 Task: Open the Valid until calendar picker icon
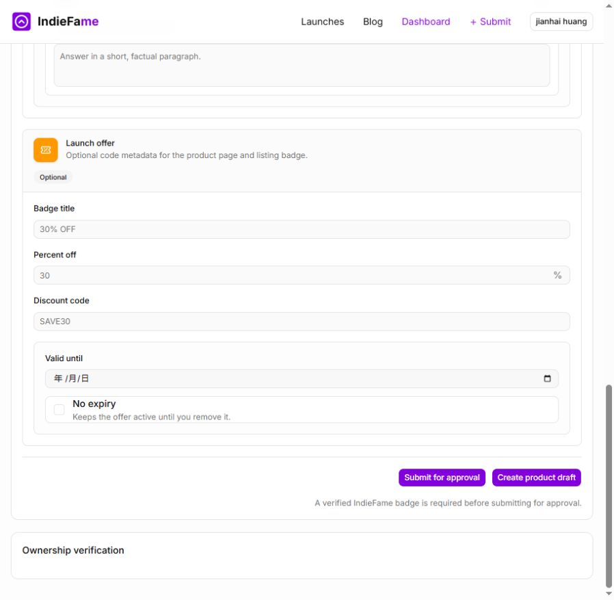point(547,378)
